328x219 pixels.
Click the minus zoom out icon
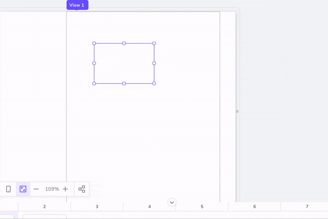[x=36, y=189]
